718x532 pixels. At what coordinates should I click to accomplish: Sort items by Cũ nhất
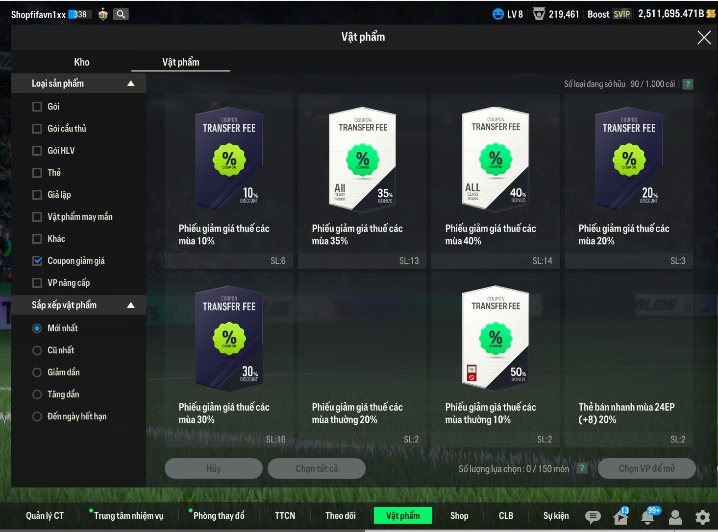tap(37, 350)
